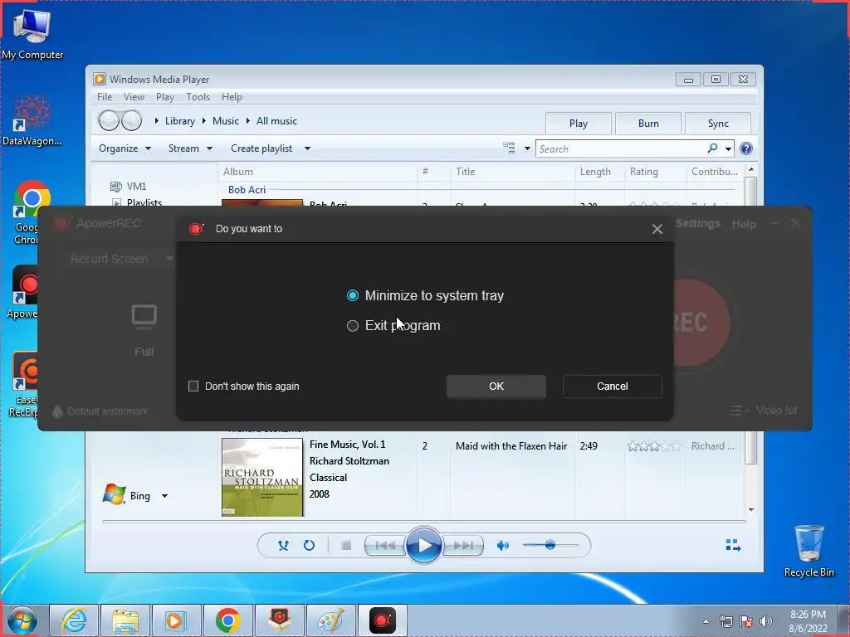
Task: Open Windows Explorer from taskbar
Action: tap(125, 620)
